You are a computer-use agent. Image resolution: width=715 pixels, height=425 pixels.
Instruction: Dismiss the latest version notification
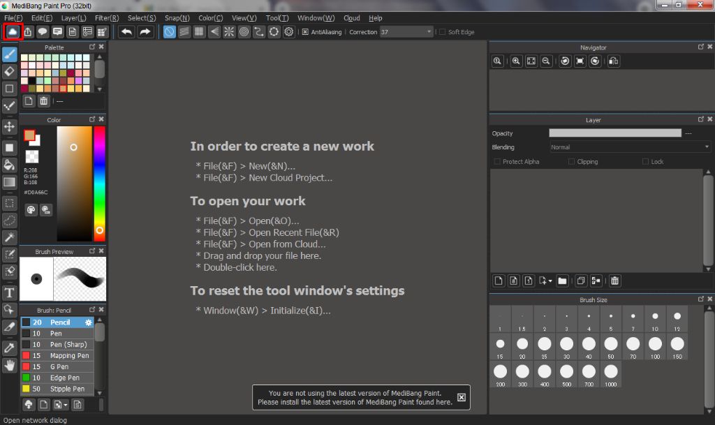click(462, 398)
